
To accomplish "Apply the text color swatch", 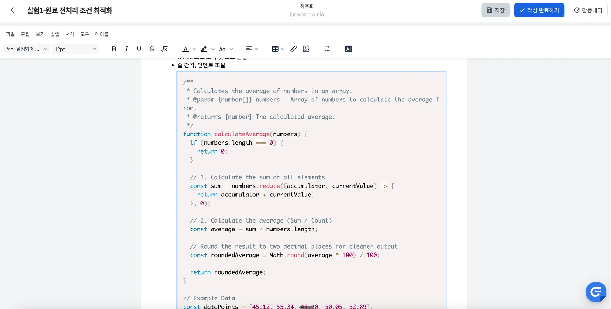I will pos(186,49).
